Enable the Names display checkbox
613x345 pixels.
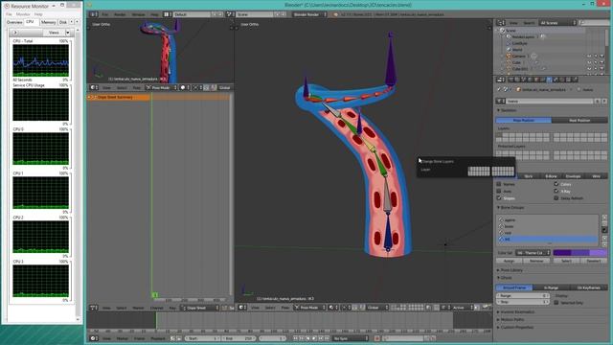coord(499,184)
